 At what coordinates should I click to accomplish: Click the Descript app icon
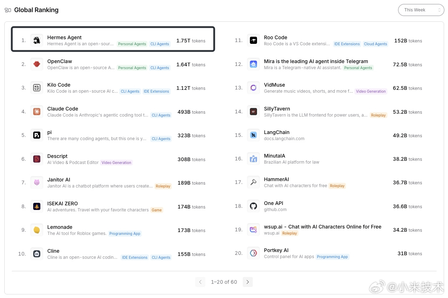click(37, 159)
